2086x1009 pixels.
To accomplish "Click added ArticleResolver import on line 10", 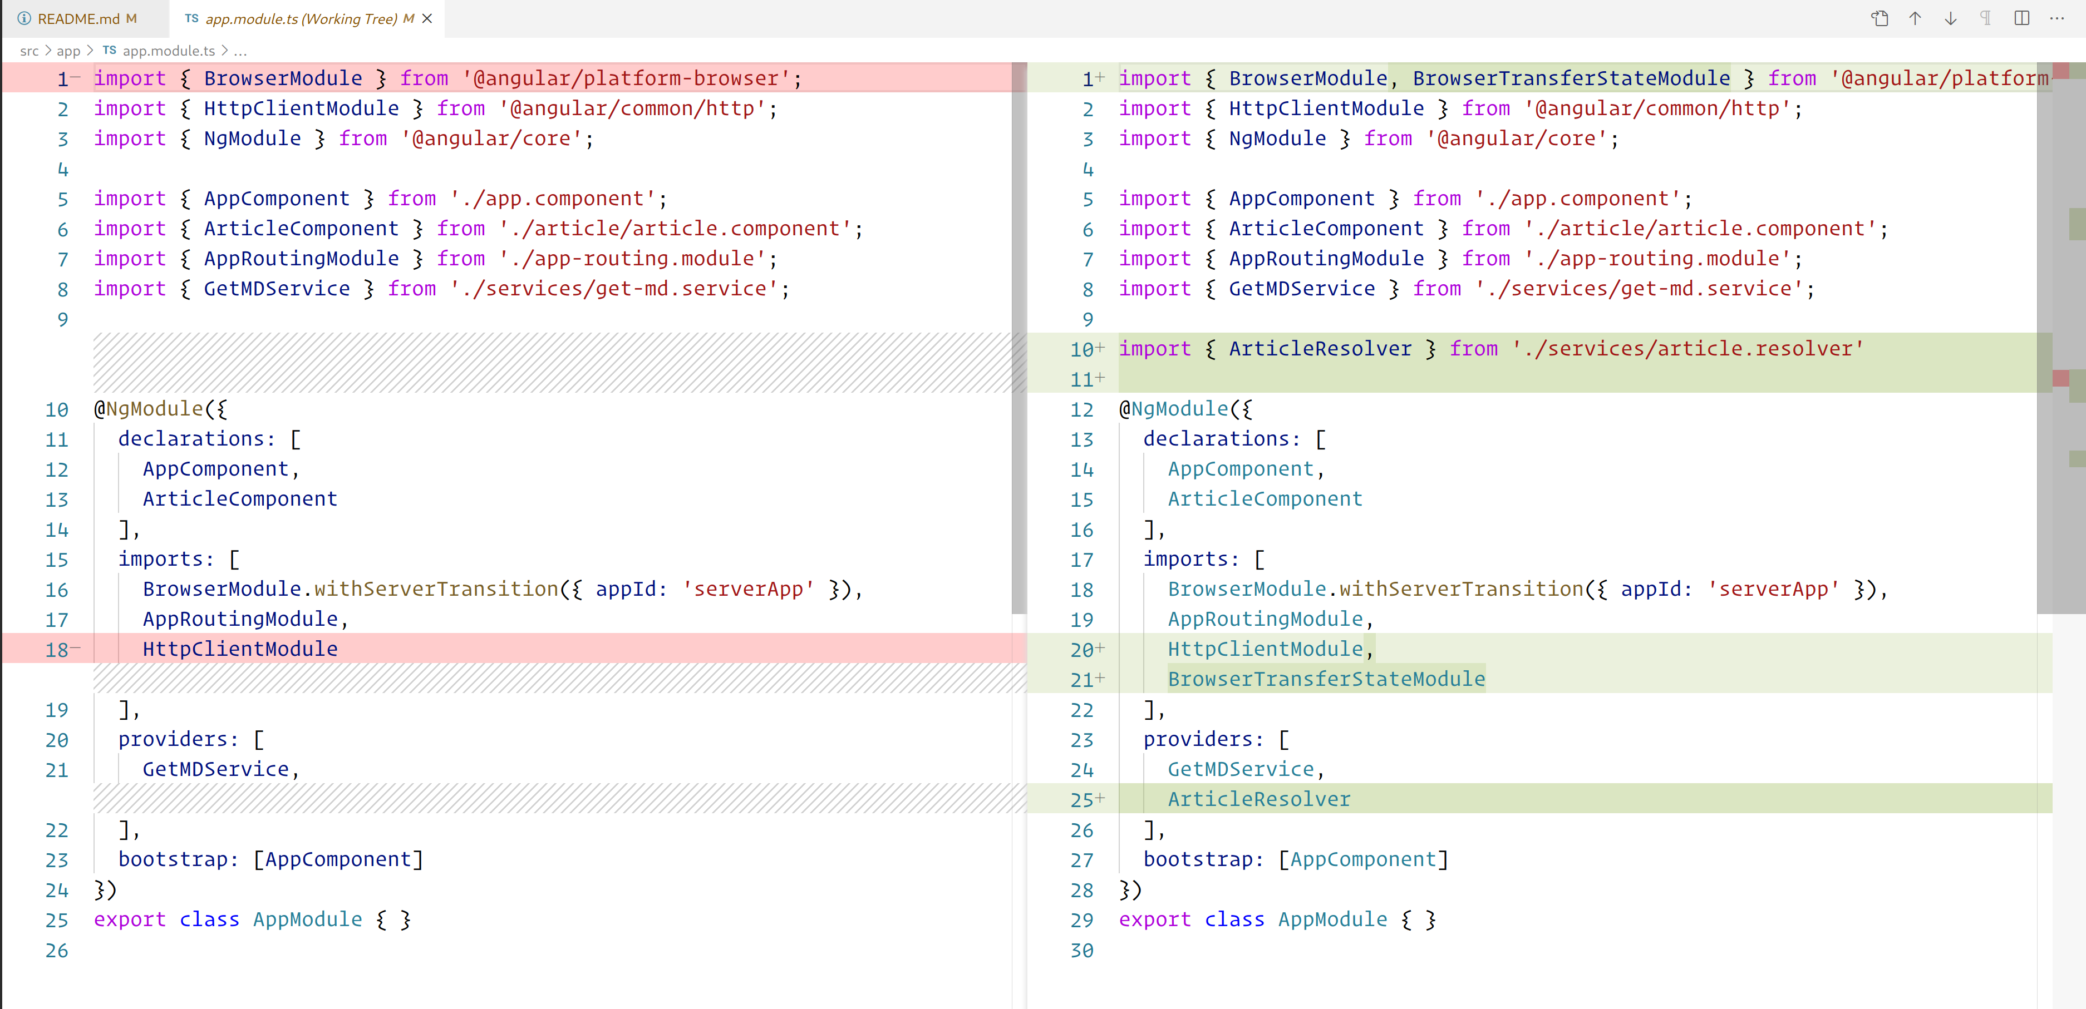I will (1491, 349).
